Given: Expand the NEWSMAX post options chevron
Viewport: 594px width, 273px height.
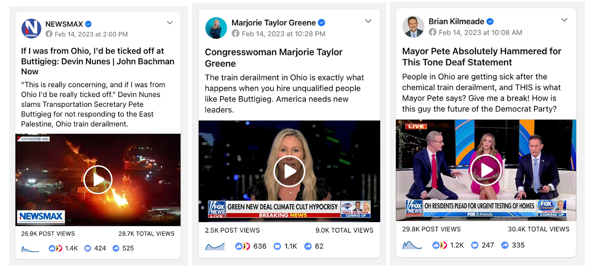Looking at the screenshot, I should click(170, 23).
